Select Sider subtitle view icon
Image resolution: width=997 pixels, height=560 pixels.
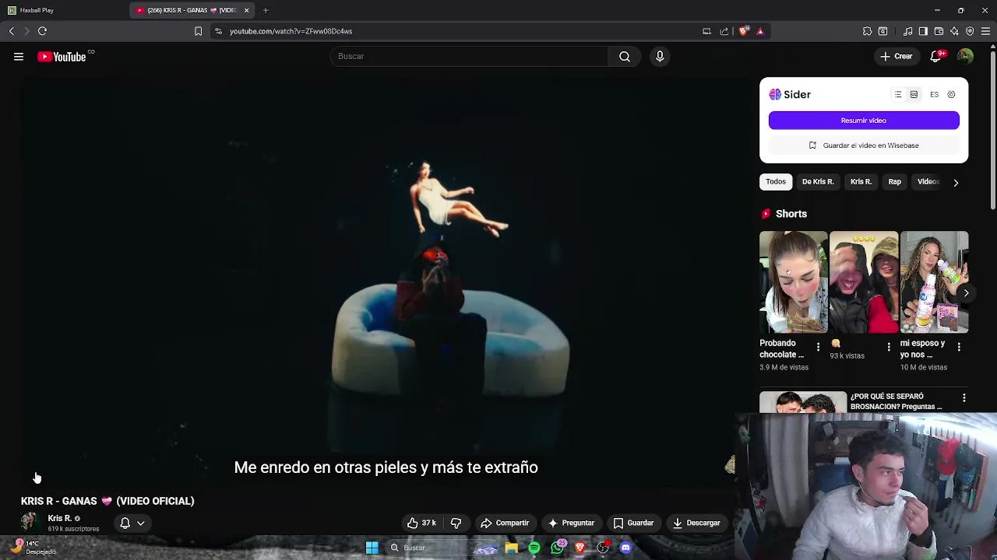[x=914, y=95]
